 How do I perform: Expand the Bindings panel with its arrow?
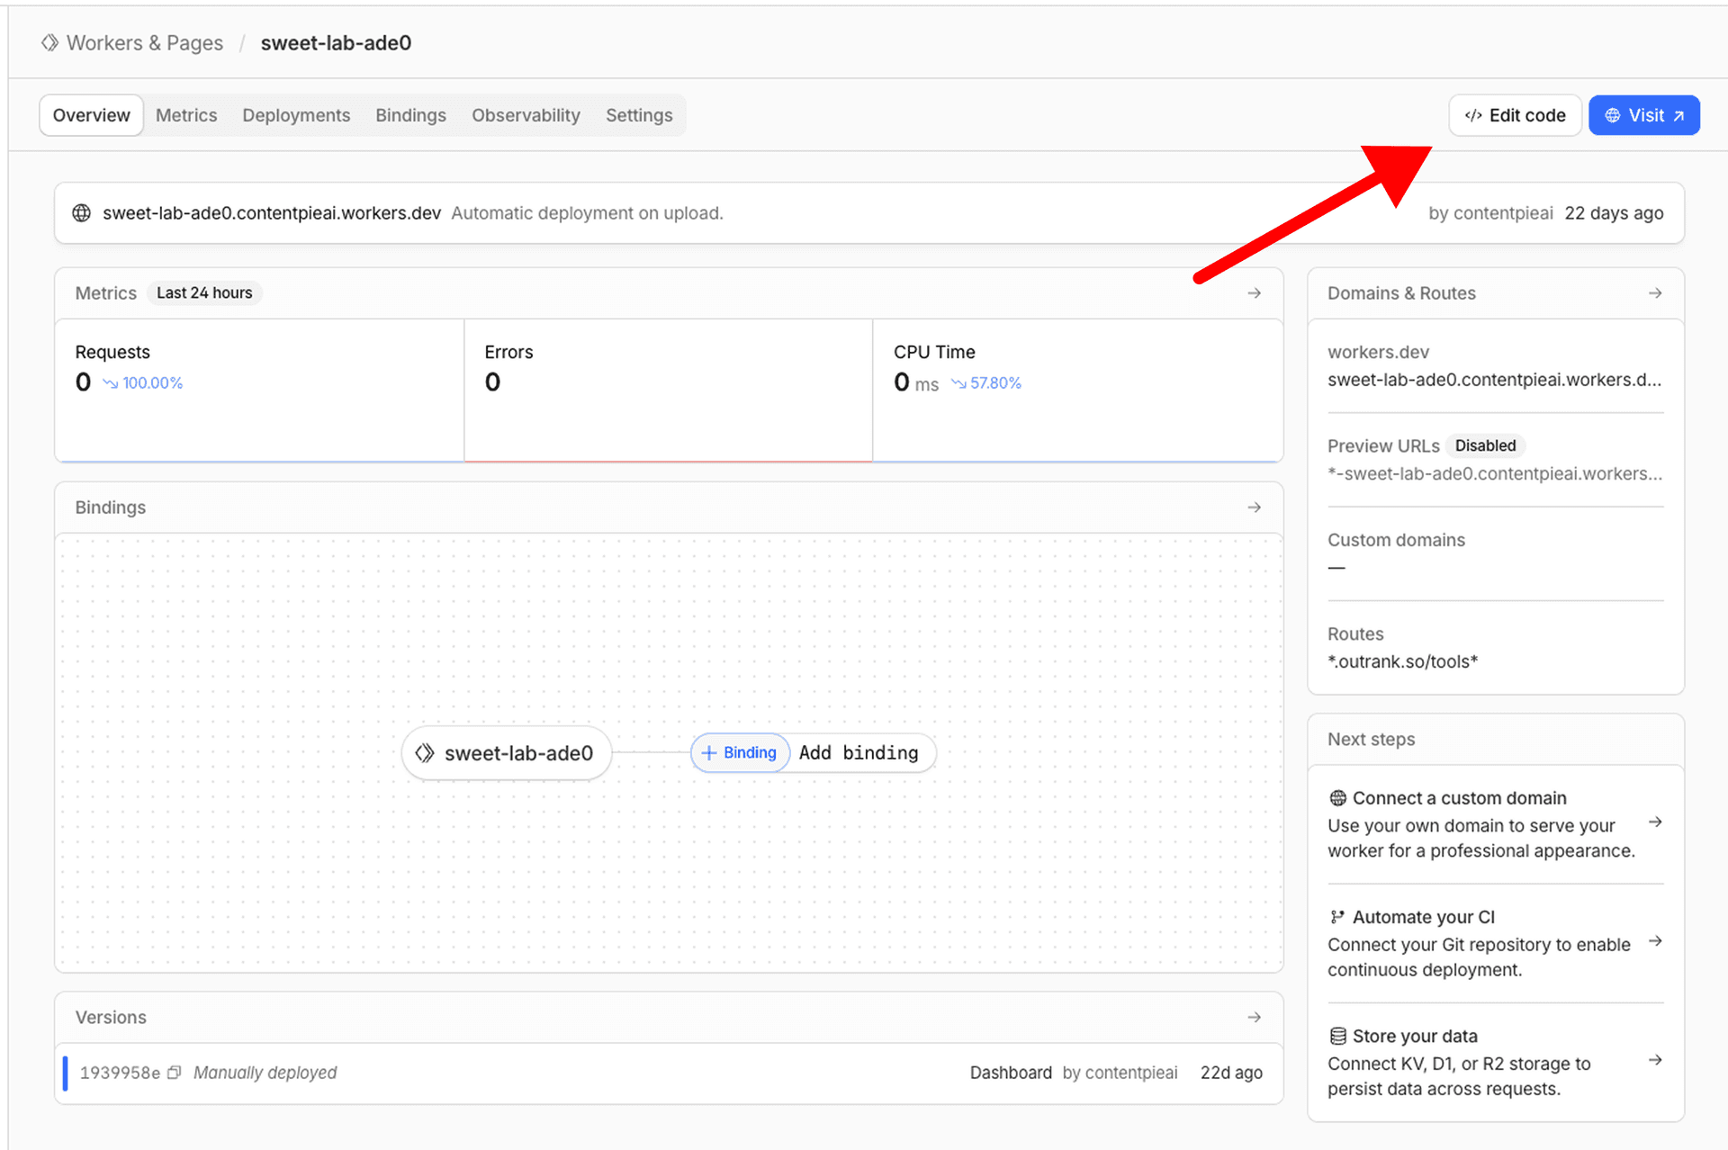tap(1255, 507)
